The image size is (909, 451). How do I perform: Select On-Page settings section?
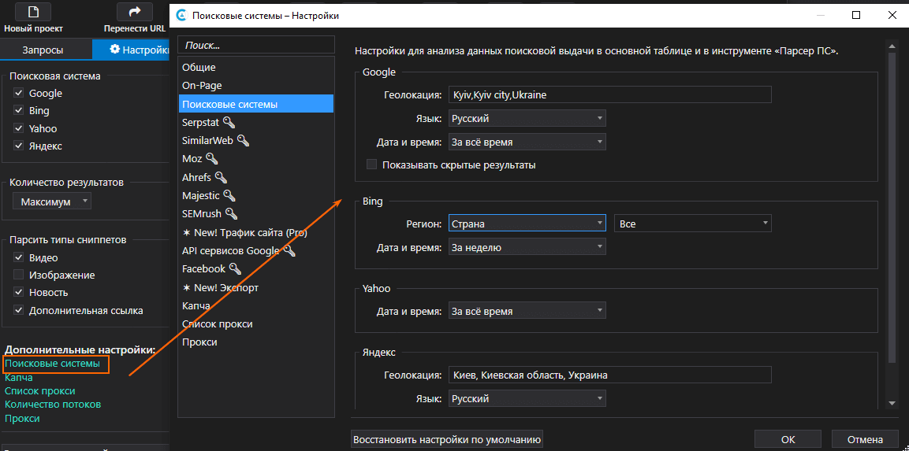point(256,86)
